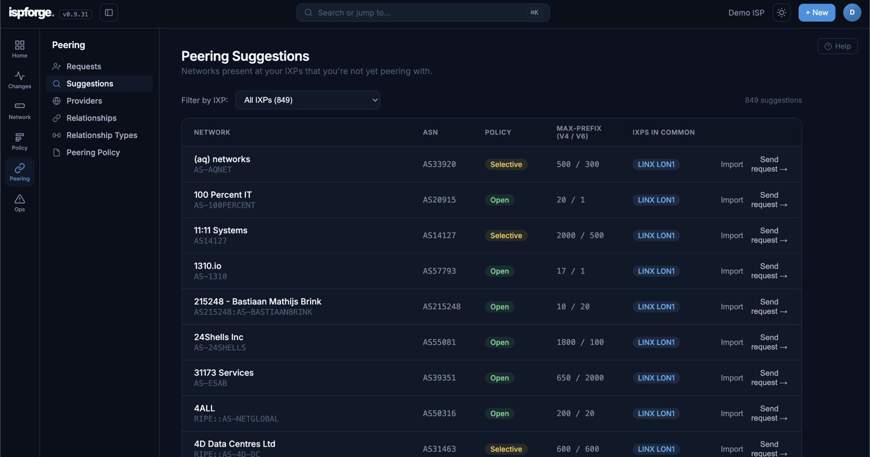The width and height of the screenshot is (870, 457).
Task: Click the search magnifier icon
Action: tap(309, 13)
